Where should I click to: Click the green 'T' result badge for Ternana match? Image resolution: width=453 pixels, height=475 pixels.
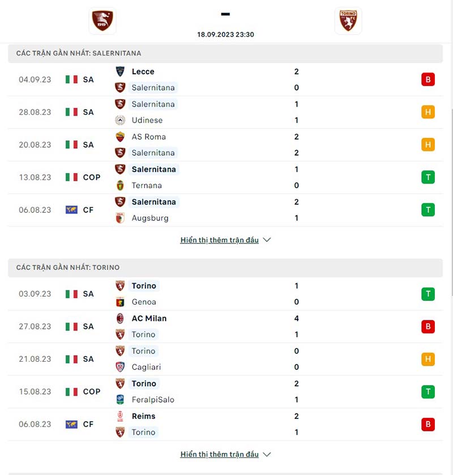point(428,177)
